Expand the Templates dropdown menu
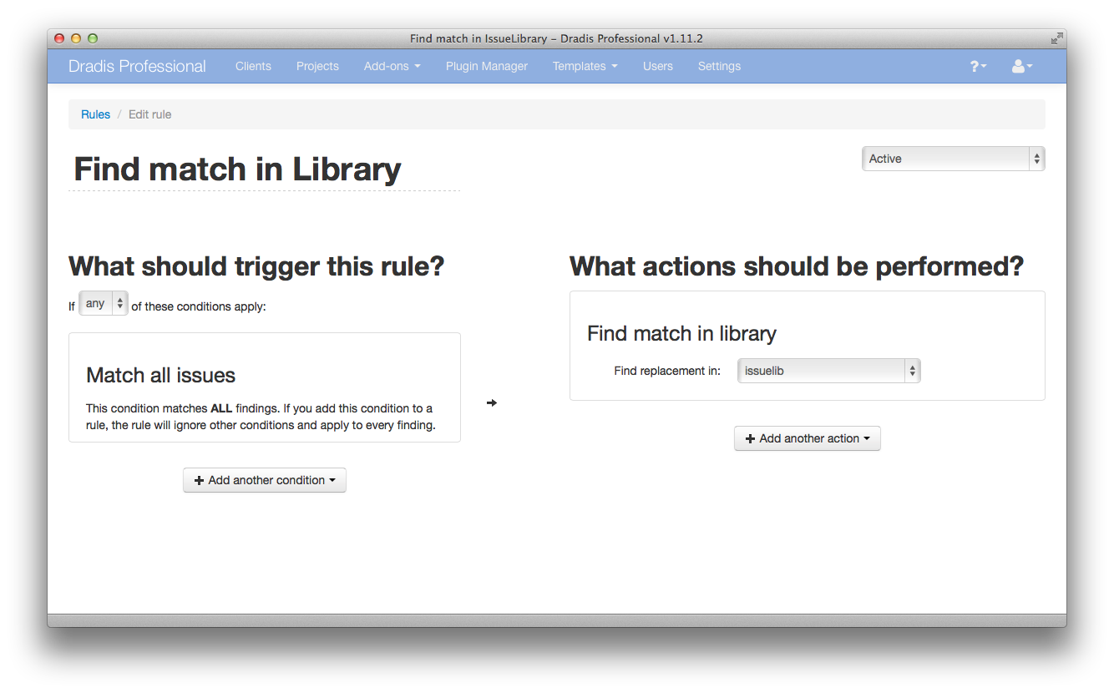The height and width of the screenshot is (693, 1114). (x=584, y=66)
